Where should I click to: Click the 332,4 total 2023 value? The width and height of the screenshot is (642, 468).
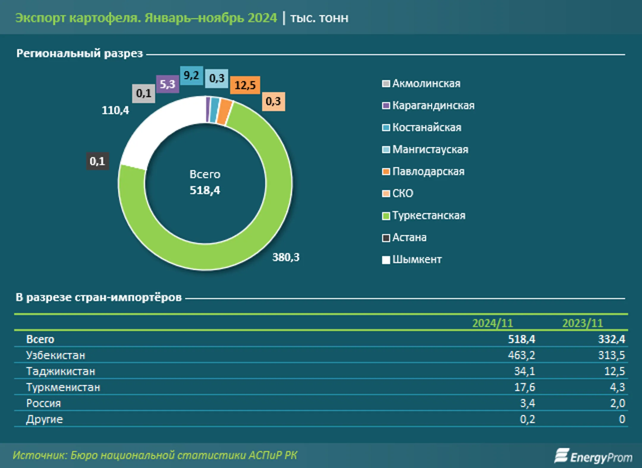(x=612, y=339)
